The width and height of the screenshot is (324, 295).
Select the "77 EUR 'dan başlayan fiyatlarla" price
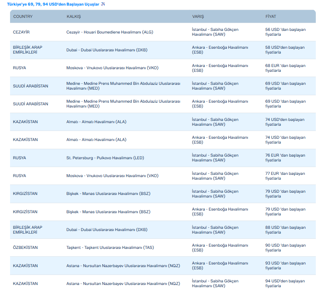285,176
